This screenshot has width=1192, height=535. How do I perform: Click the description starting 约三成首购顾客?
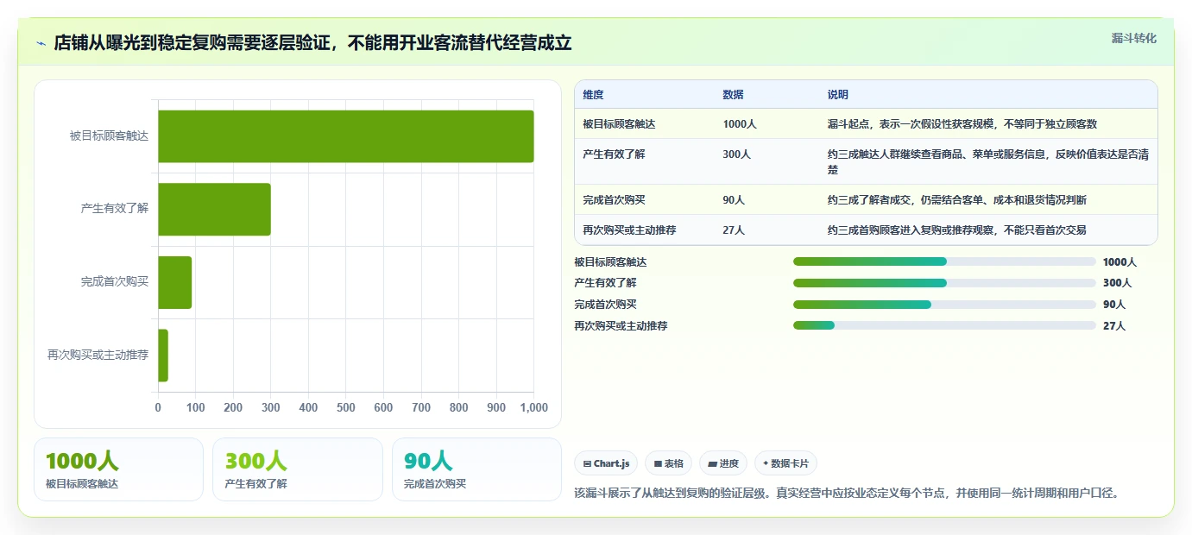point(956,230)
